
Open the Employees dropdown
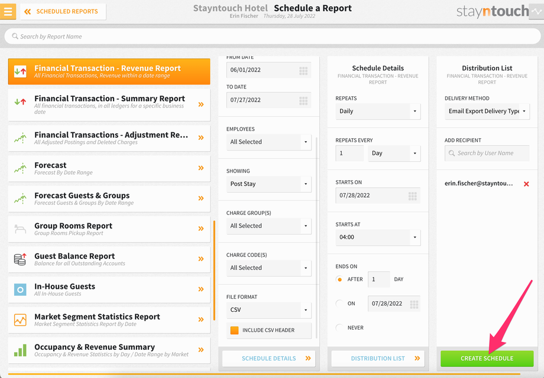coord(269,142)
